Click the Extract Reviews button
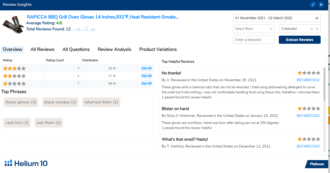 300,40
